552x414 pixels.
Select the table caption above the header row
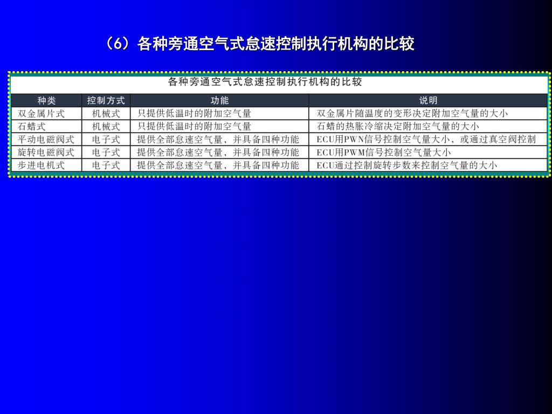pos(265,82)
